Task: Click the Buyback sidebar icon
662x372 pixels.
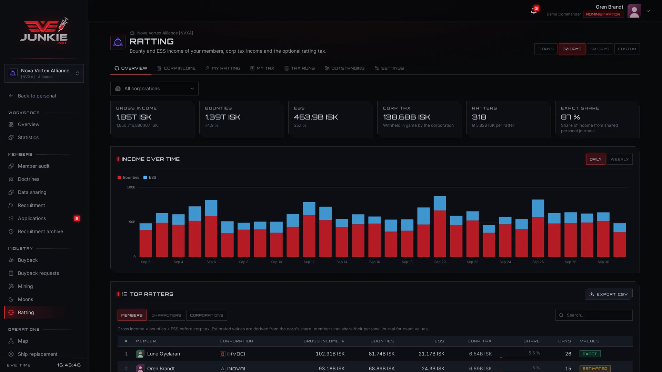Action: click(x=11, y=260)
